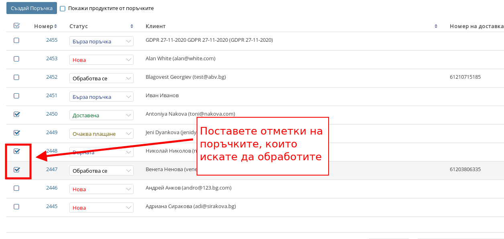Open order number 2451 link
The image size is (504, 239).
tap(52, 96)
